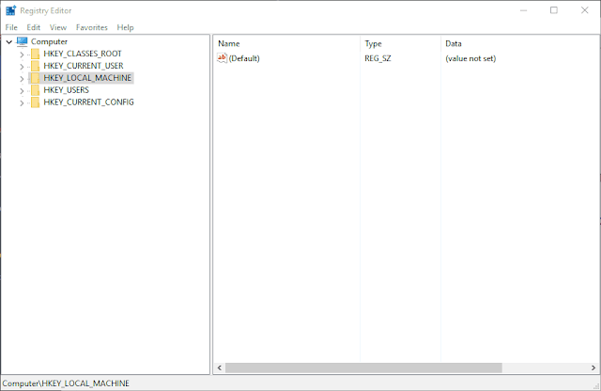Image resolution: width=601 pixels, height=391 pixels.
Task: Select the (Default) value entry
Action: click(244, 58)
